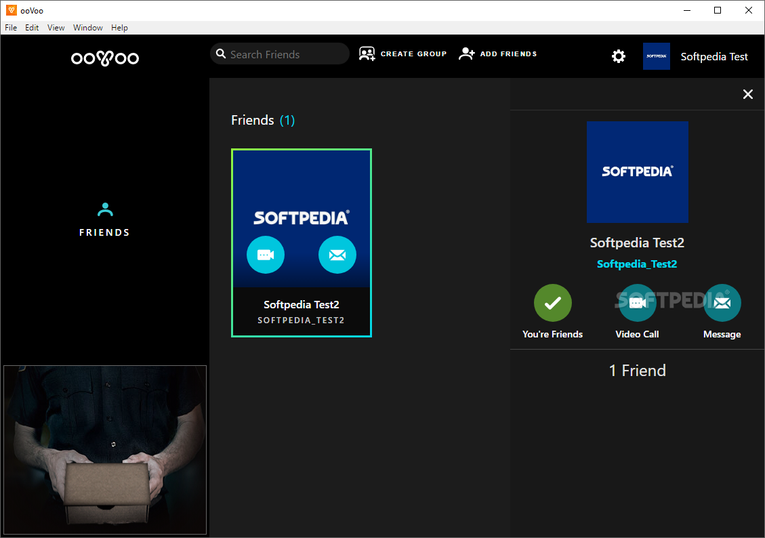Click the Add Friends person-plus icon
Screen dimensions: 765x538
pos(466,54)
